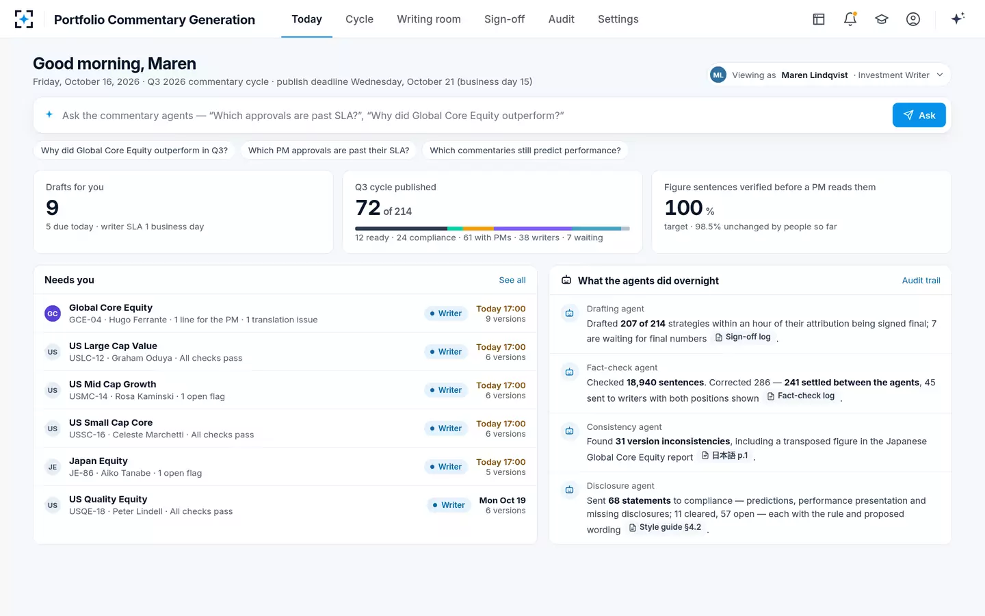Click the JE avatar for Japan Equity
Image resolution: width=985 pixels, height=616 pixels.
click(53, 467)
